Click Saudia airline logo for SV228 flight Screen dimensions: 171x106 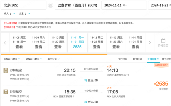pos(6,92)
